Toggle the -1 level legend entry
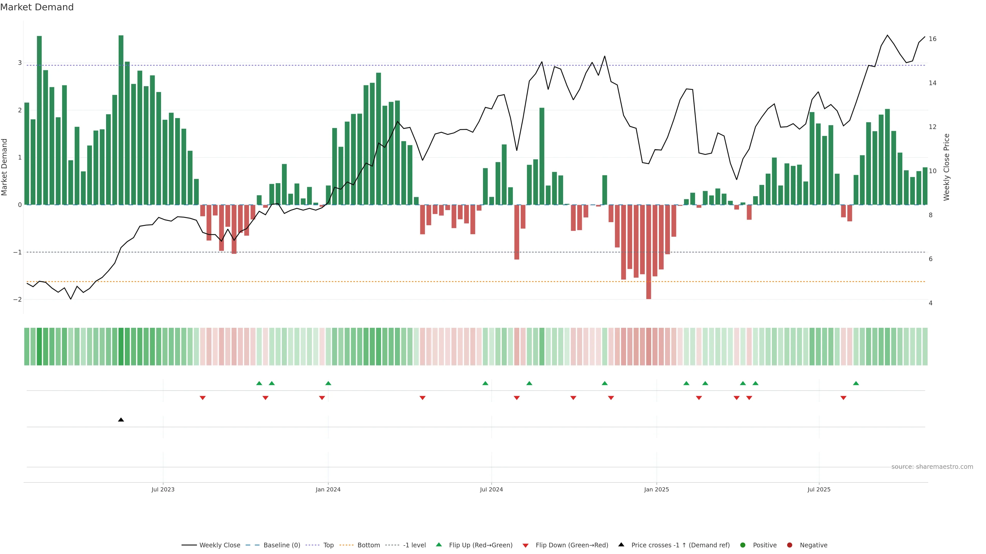Screen dimensions: 986x554 click(414, 545)
